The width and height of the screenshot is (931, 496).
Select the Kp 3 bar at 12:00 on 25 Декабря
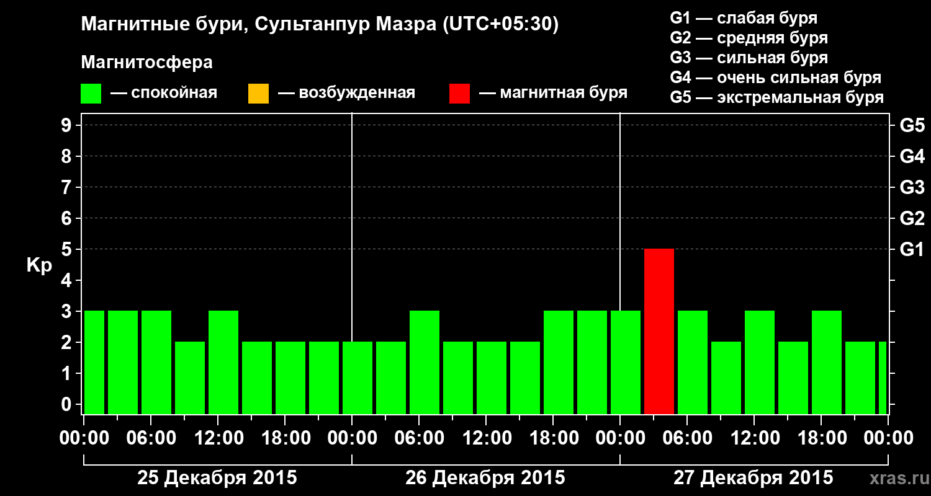tap(223, 362)
